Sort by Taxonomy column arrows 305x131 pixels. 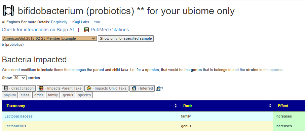click(176, 106)
